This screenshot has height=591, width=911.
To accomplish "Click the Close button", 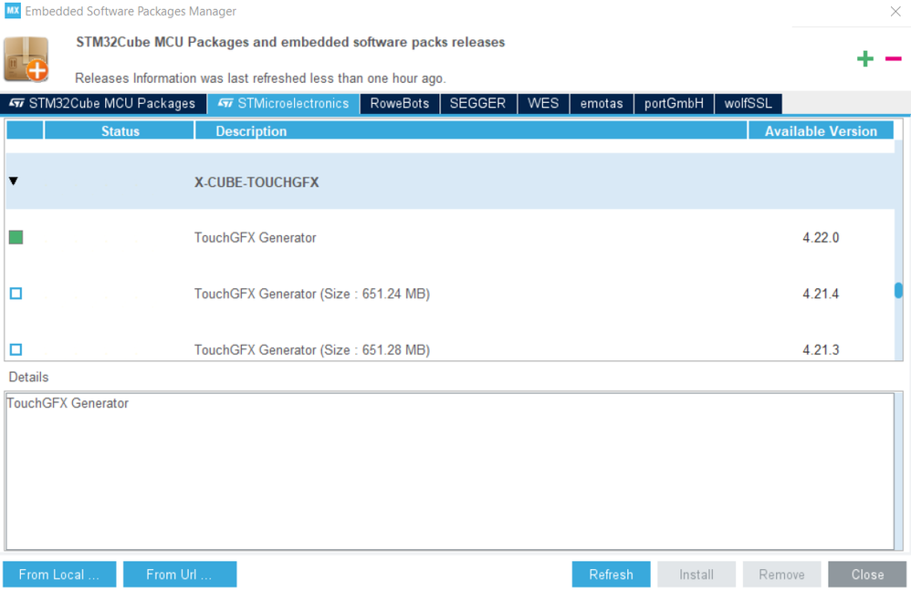I will coord(867,575).
